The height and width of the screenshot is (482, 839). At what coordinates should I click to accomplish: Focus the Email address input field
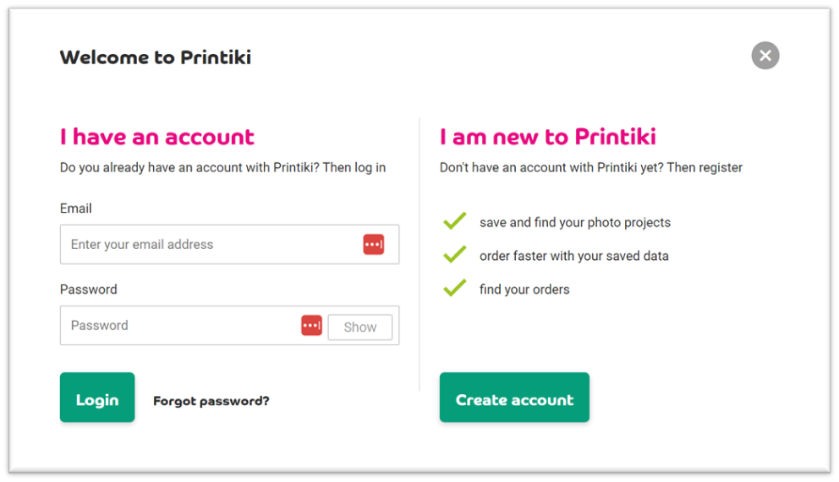(229, 245)
